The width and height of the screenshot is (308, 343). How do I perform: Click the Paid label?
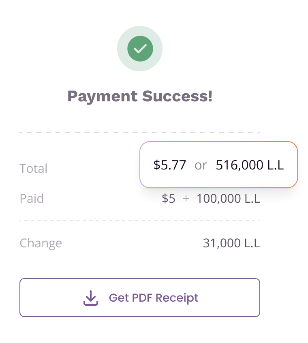coord(32,198)
